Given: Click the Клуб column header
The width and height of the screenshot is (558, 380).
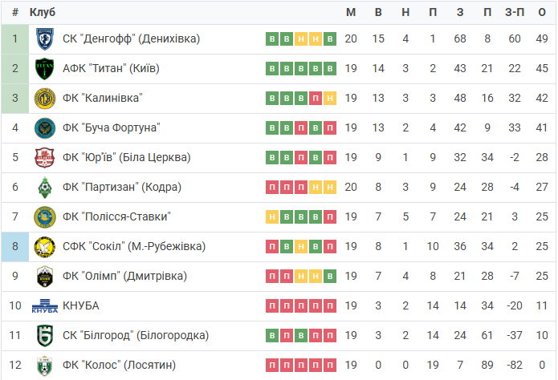Looking at the screenshot, I should point(43,13).
